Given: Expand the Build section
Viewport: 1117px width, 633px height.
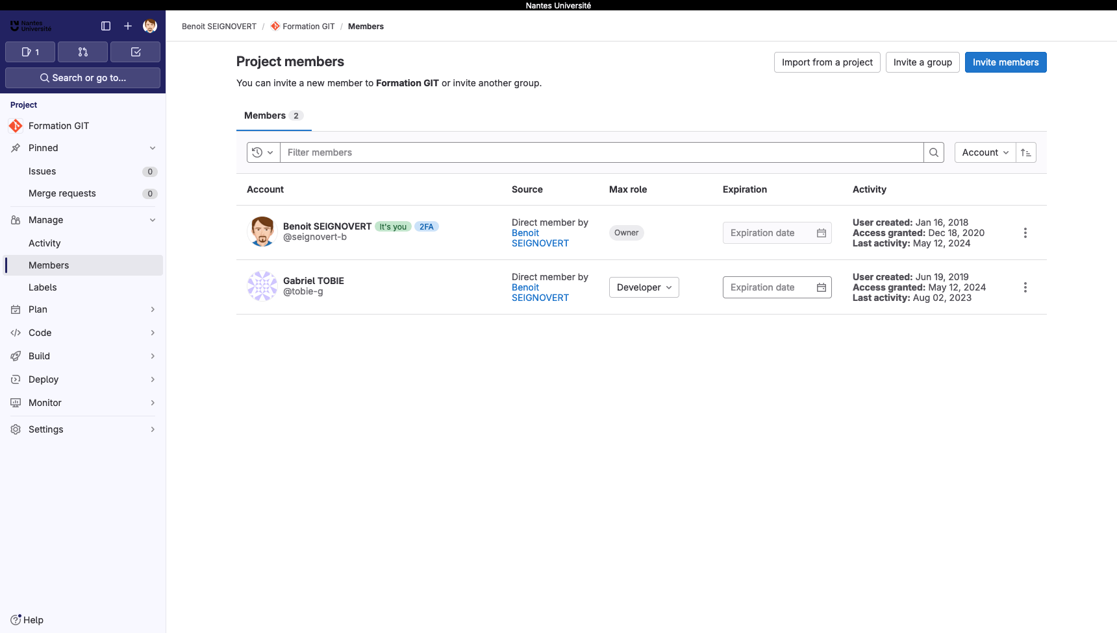Looking at the screenshot, I should pos(82,356).
